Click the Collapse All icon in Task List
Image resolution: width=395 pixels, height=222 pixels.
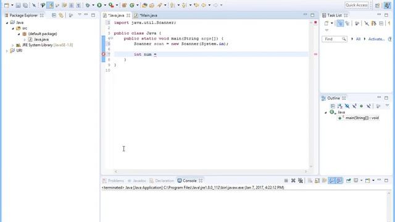pyautogui.click(x=381, y=23)
